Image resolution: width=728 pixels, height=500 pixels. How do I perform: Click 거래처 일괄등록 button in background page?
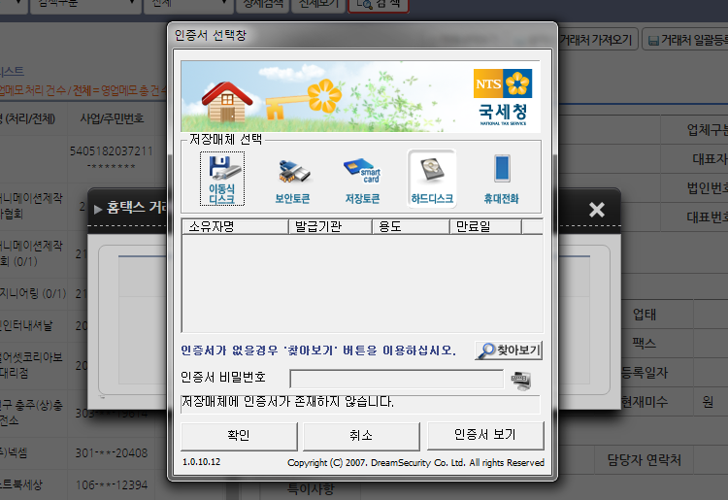[686, 40]
